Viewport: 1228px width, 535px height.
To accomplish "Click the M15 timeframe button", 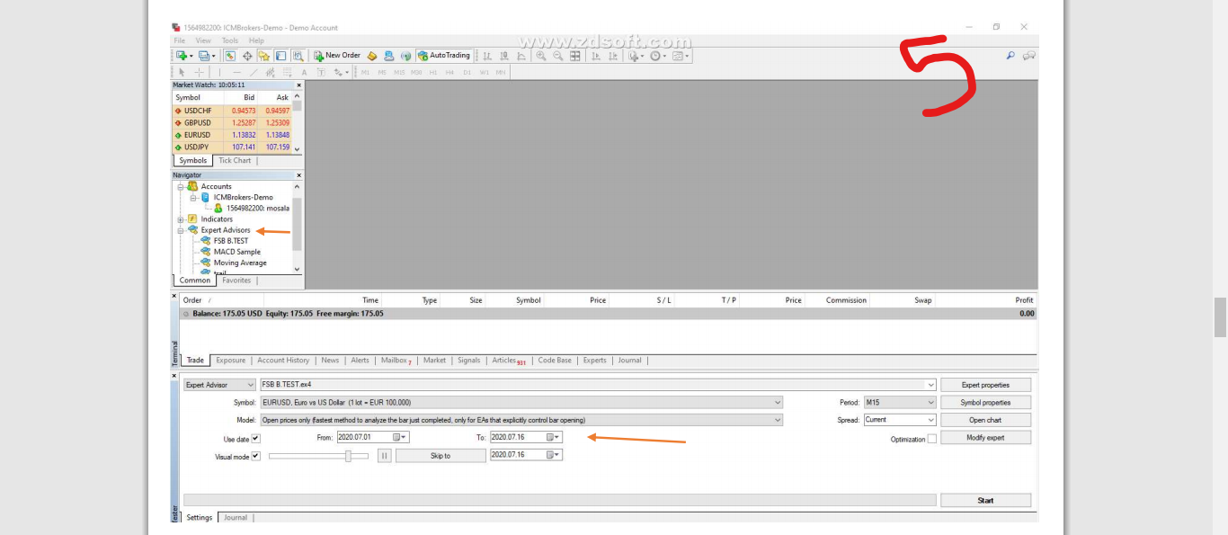I will 399,72.
